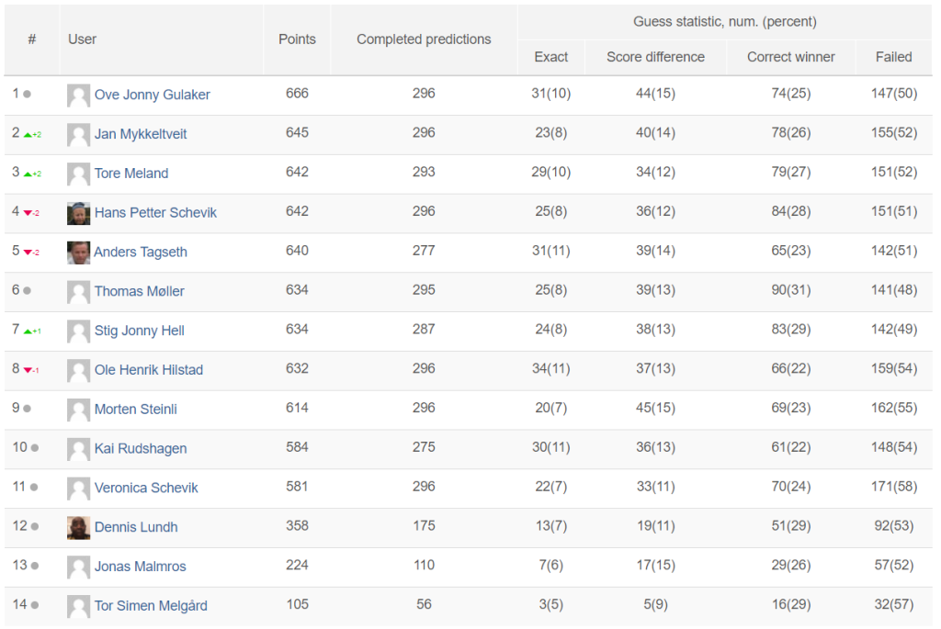The width and height of the screenshot is (941, 629).
Task: Click the Completed predictions column header
Action: [424, 39]
